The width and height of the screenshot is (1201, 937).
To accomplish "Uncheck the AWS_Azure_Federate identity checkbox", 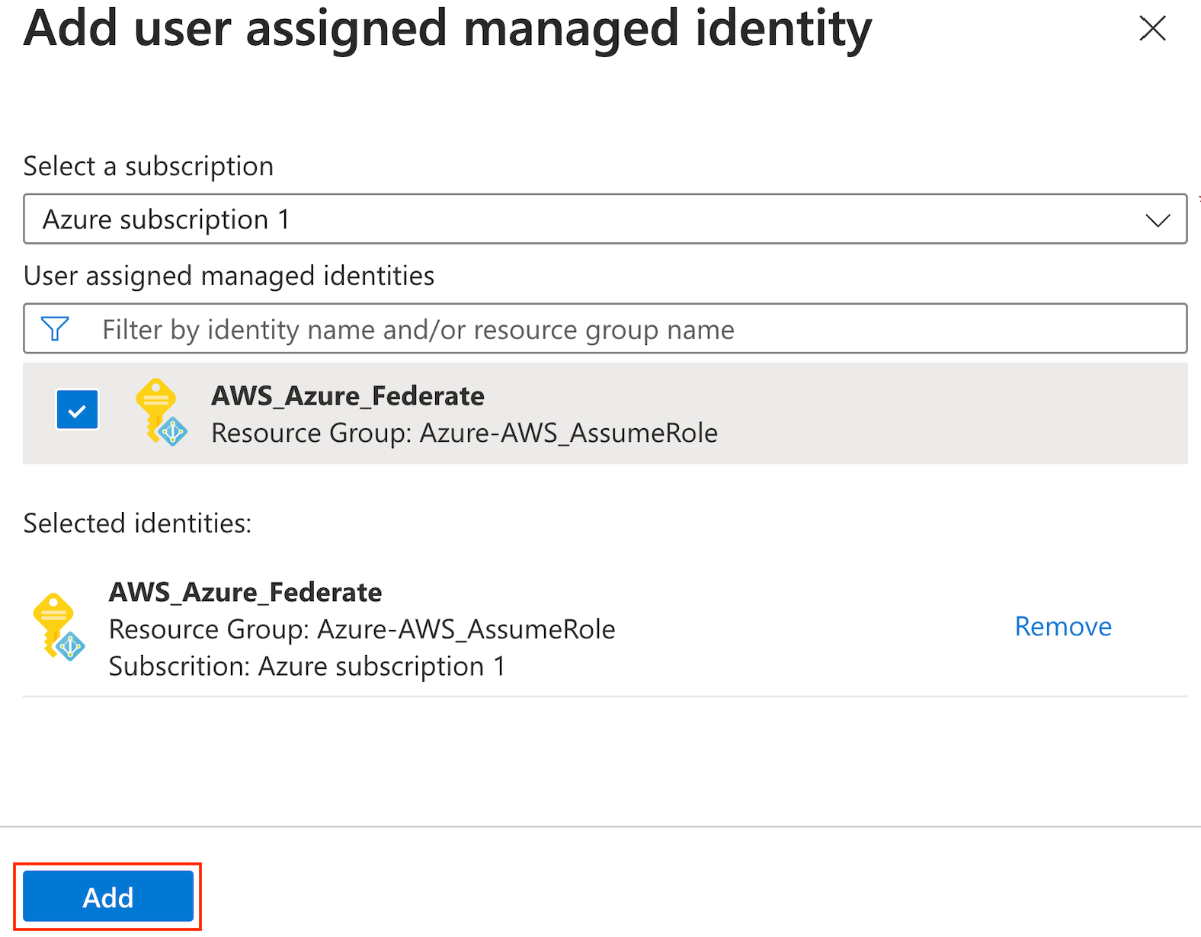I will [77, 411].
